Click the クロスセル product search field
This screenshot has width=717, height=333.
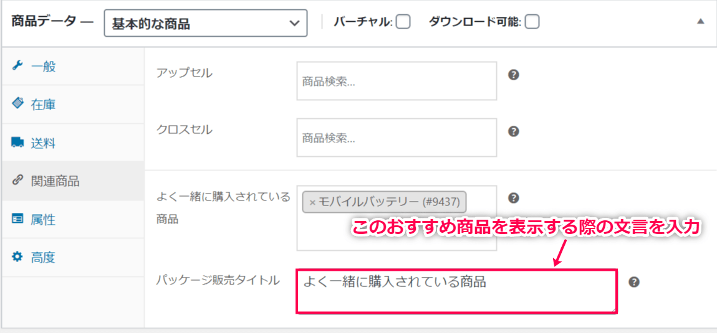click(397, 138)
